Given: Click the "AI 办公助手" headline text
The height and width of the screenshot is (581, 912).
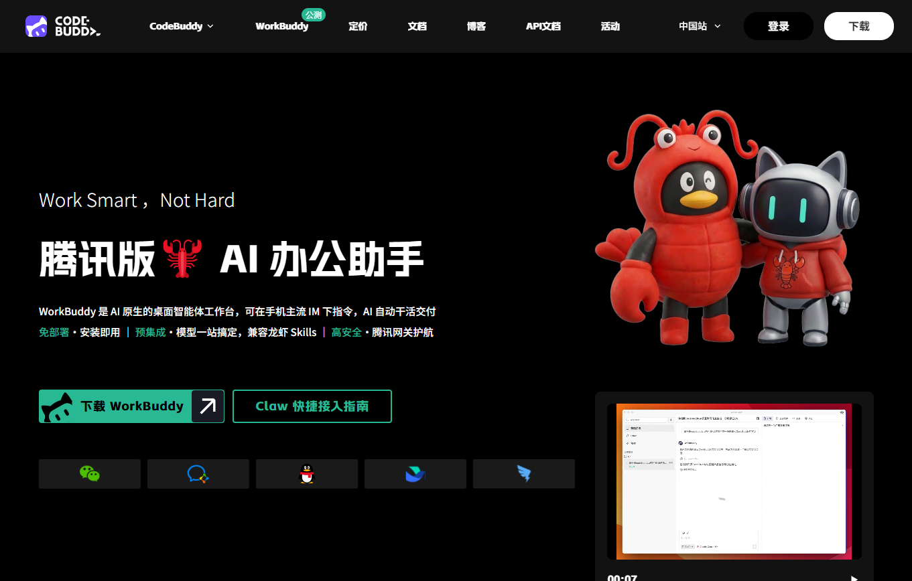Looking at the screenshot, I should point(322,259).
